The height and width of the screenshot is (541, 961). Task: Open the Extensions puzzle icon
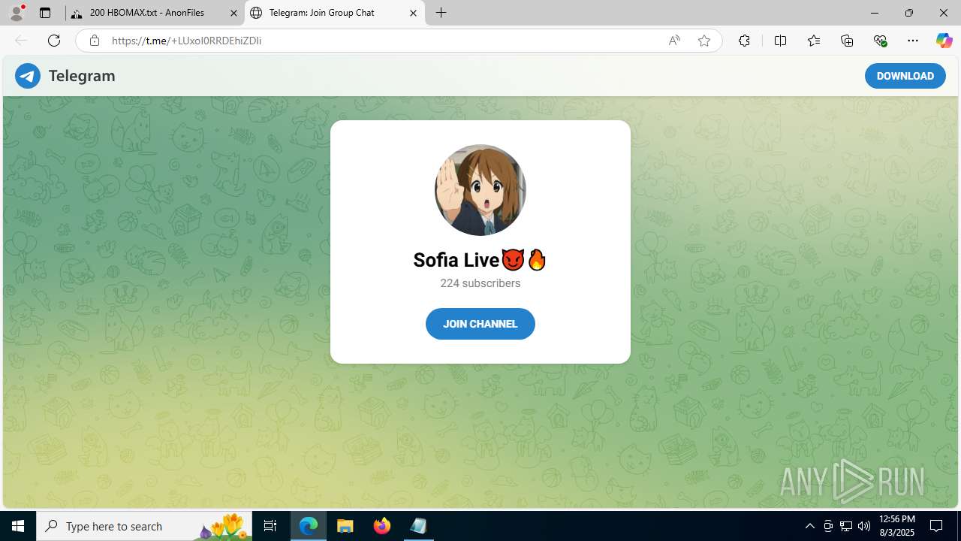(744, 41)
